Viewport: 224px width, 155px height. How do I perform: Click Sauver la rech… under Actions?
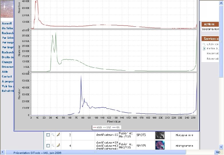(210, 29)
